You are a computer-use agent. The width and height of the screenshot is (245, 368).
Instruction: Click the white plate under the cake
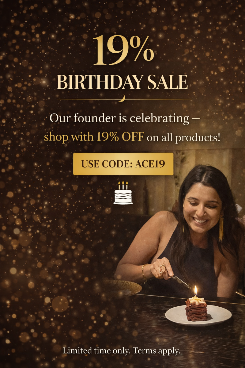point(198,315)
